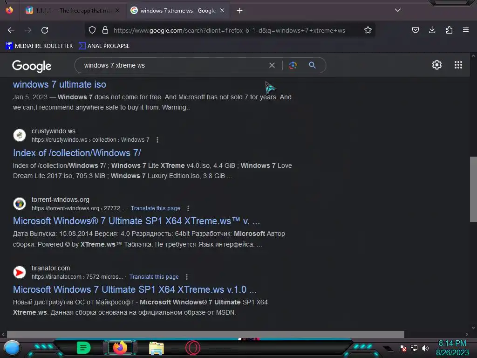The height and width of the screenshot is (358, 477).
Task: Open the network tray icon
Action: coord(414,348)
